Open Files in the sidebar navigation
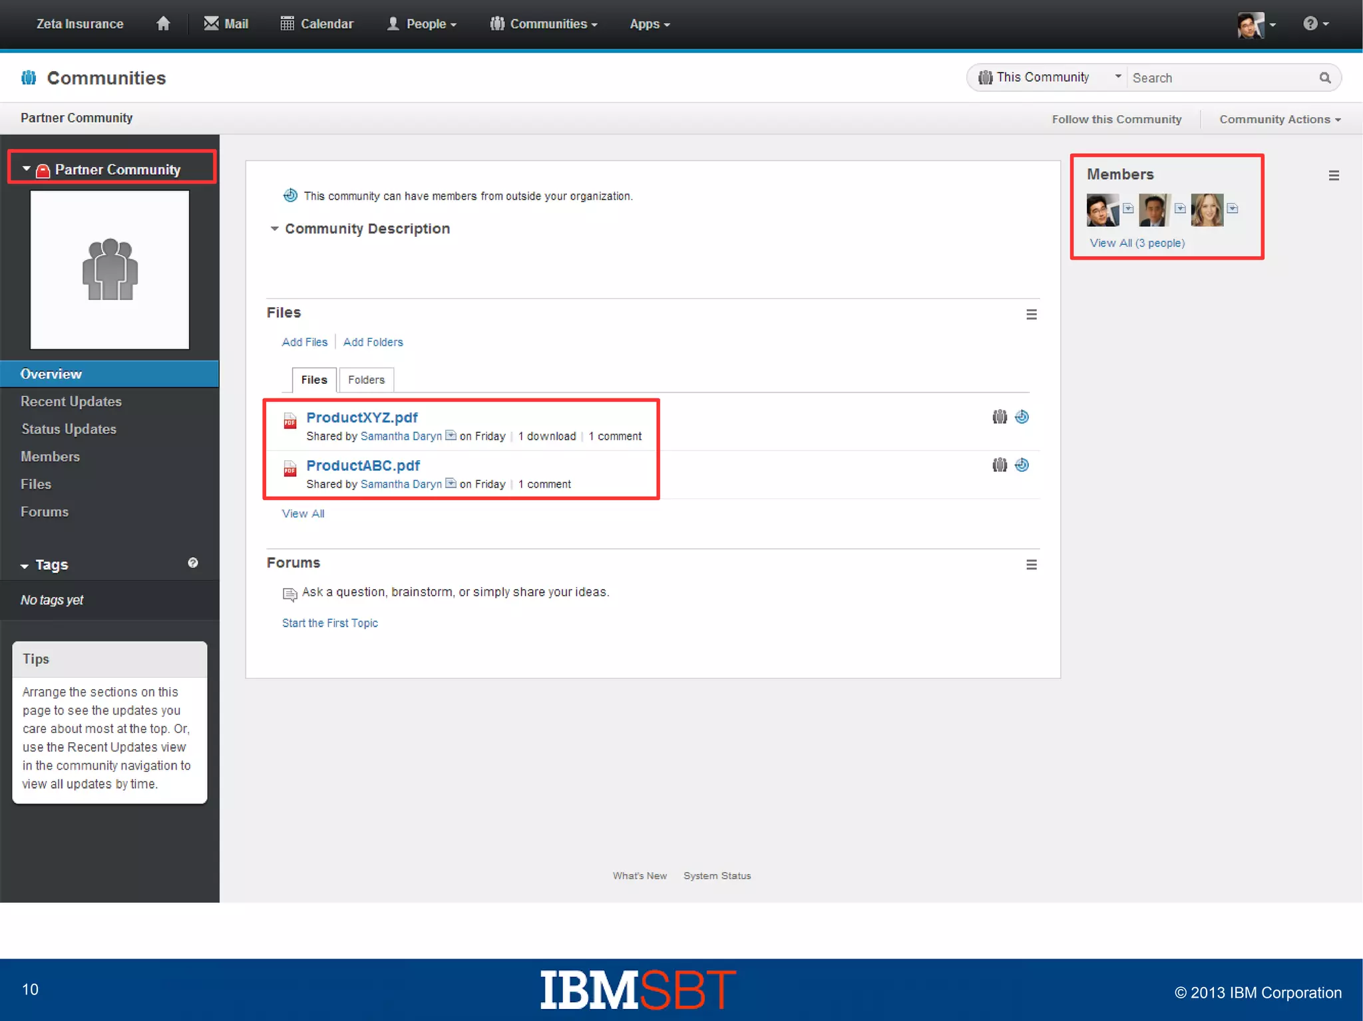 point(36,484)
